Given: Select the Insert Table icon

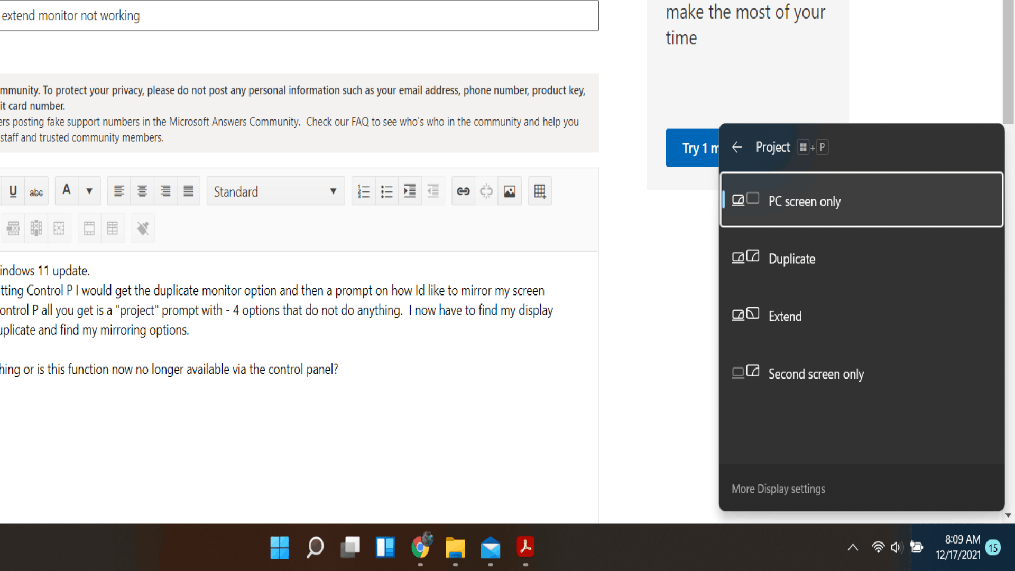Looking at the screenshot, I should pos(540,191).
